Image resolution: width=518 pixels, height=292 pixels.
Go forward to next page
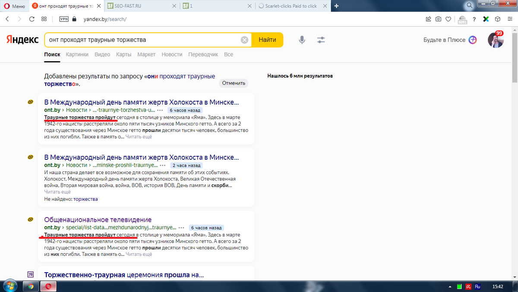point(19,19)
